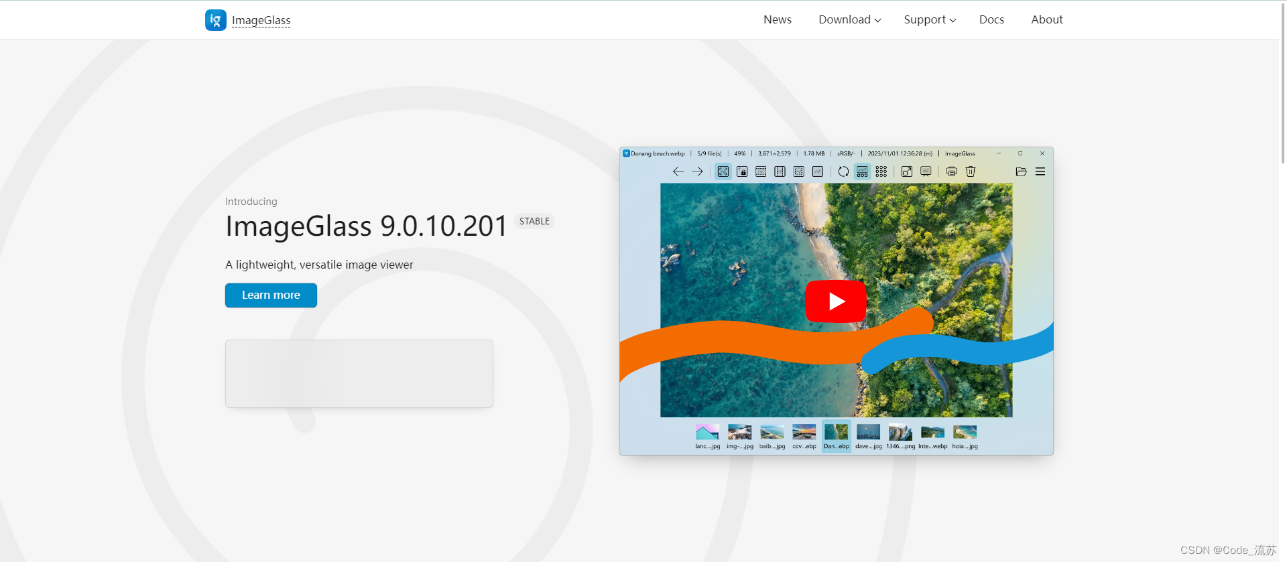Viewport: 1287px width, 562px height.
Task: Play the YouTube video preview
Action: click(x=836, y=301)
